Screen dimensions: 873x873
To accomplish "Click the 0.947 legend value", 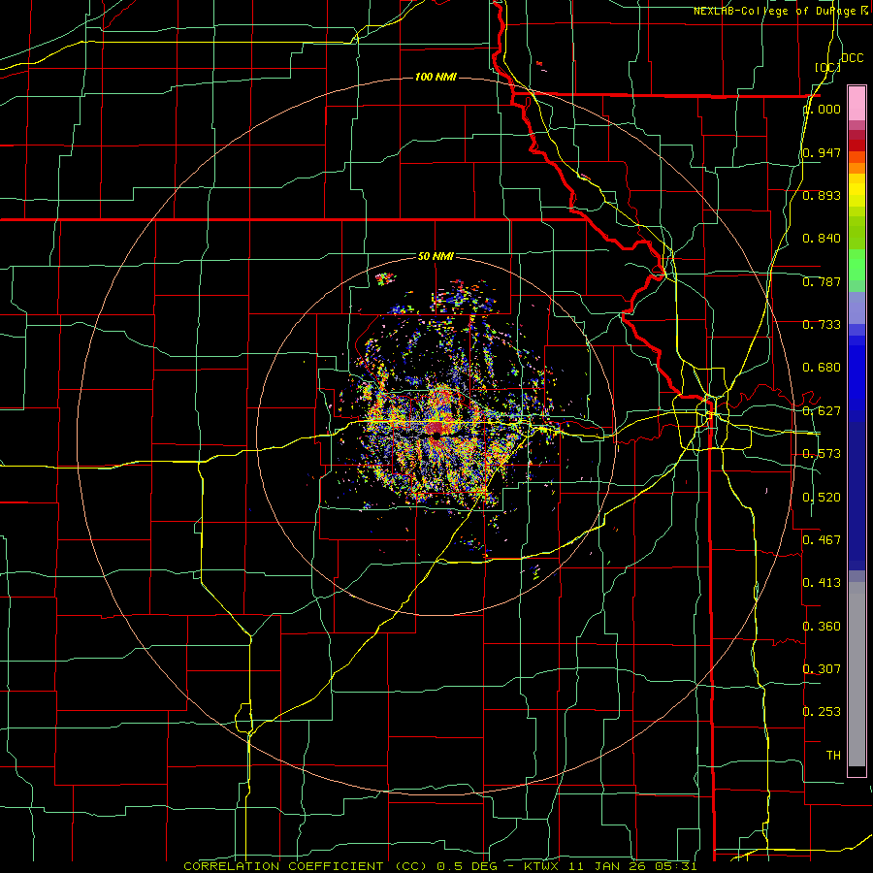I will (822, 152).
